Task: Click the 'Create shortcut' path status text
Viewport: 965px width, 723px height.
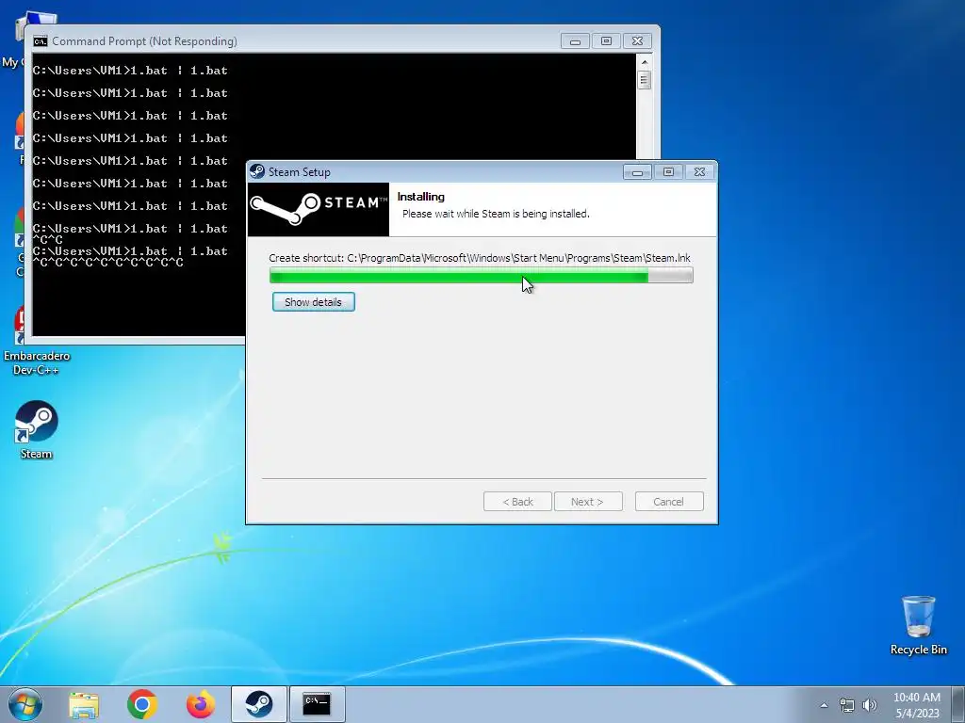Action: click(x=480, y=258)
